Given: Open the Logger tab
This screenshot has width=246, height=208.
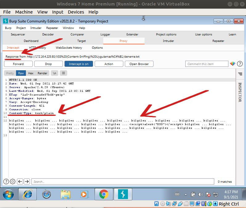Looking at the screenshot, I should (x=105, y=34).
